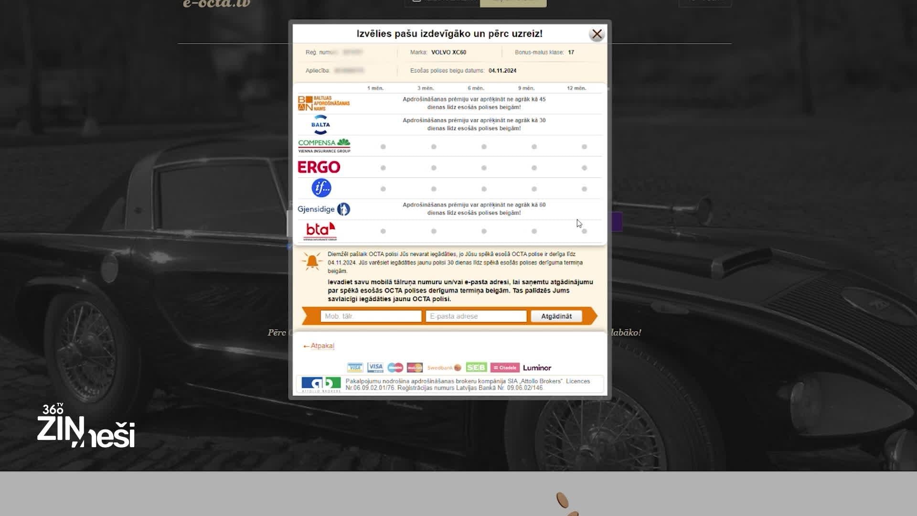Click the Luminor payment logo
This screenshot has height=516, width=917.
(537, 368)
